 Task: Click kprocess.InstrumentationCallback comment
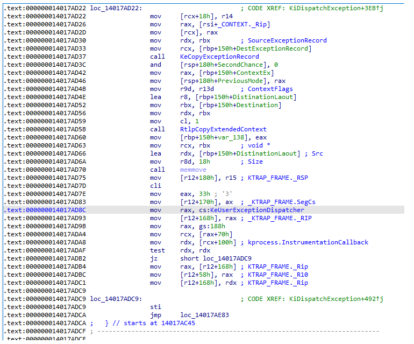(308, 242)
